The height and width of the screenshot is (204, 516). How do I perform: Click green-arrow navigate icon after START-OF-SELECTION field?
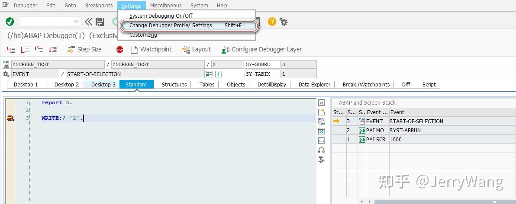[x=209, y=74]
